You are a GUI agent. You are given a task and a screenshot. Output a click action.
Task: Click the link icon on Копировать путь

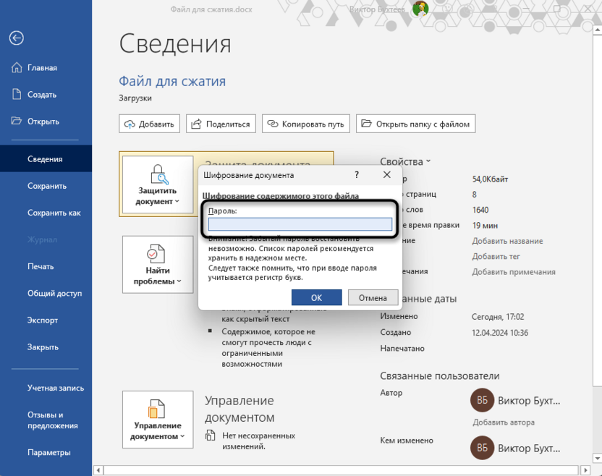click(x=272, y=123)
